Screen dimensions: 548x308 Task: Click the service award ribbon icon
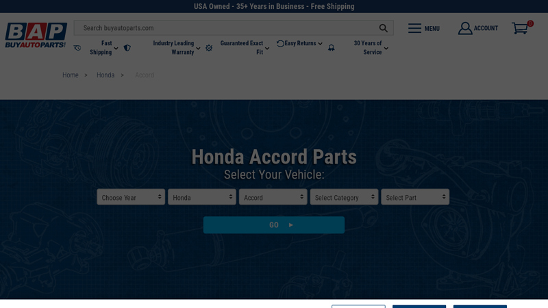pyautogui.click(x=332, y=48)
